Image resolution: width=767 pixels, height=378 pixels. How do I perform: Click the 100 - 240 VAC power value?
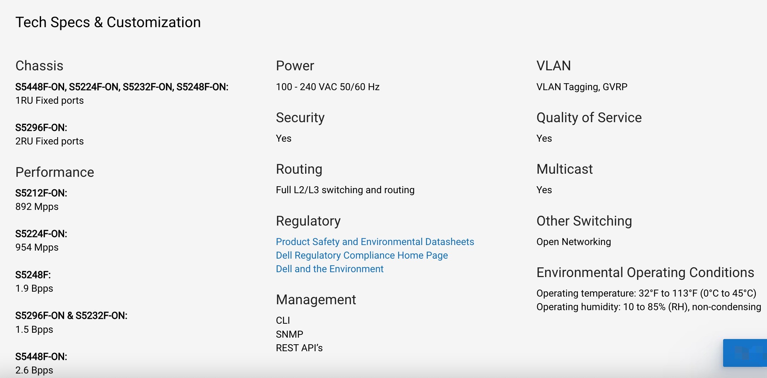click(328, 87)
